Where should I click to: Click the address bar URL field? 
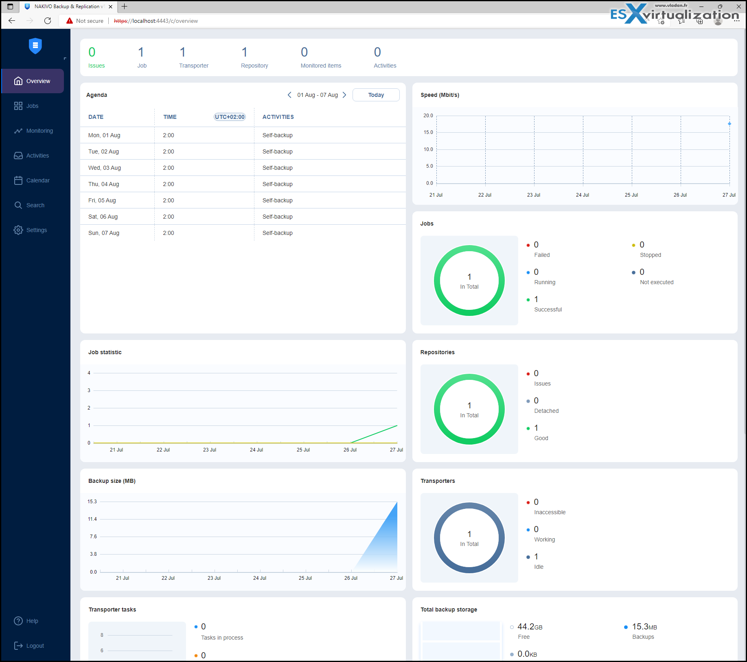156,21
